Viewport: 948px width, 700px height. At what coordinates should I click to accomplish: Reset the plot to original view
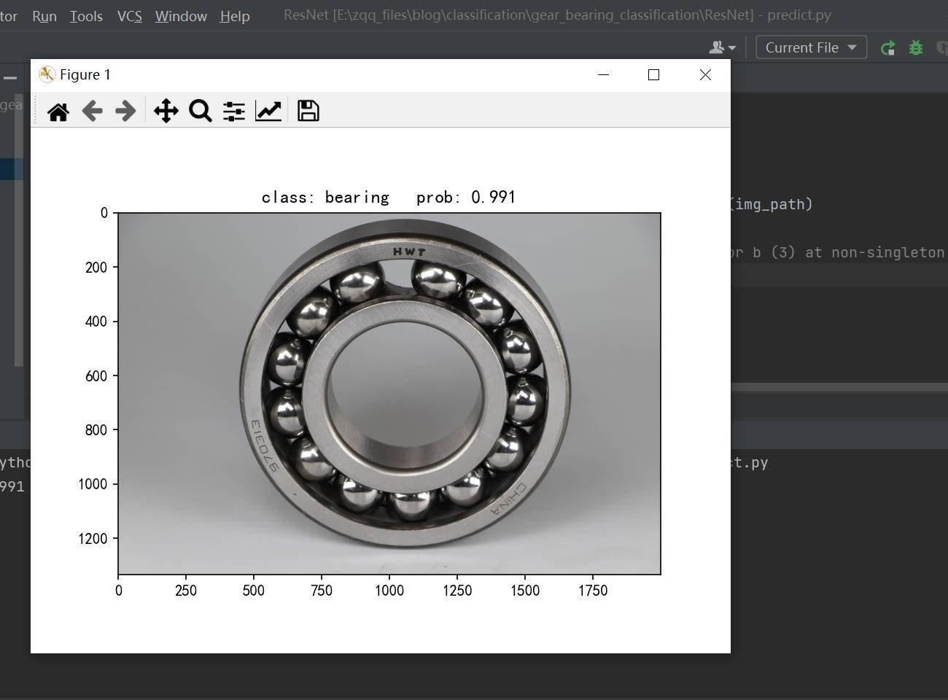[58, 112]
